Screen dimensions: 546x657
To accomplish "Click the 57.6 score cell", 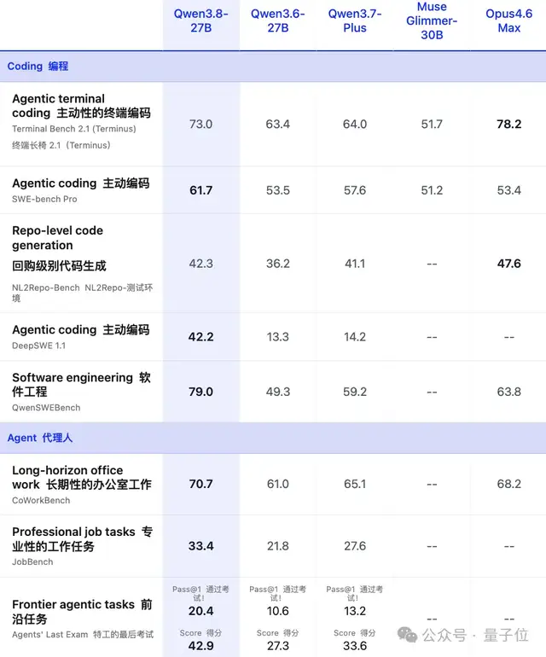I will (355, 190).
